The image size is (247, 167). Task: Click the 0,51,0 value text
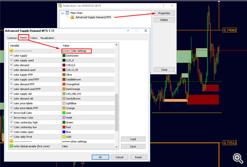[x=70, y=60]
